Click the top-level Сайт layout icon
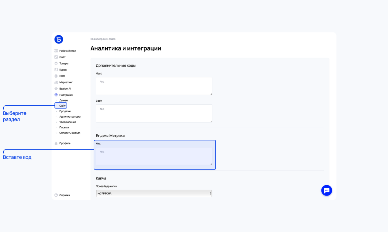 (56, 57)
